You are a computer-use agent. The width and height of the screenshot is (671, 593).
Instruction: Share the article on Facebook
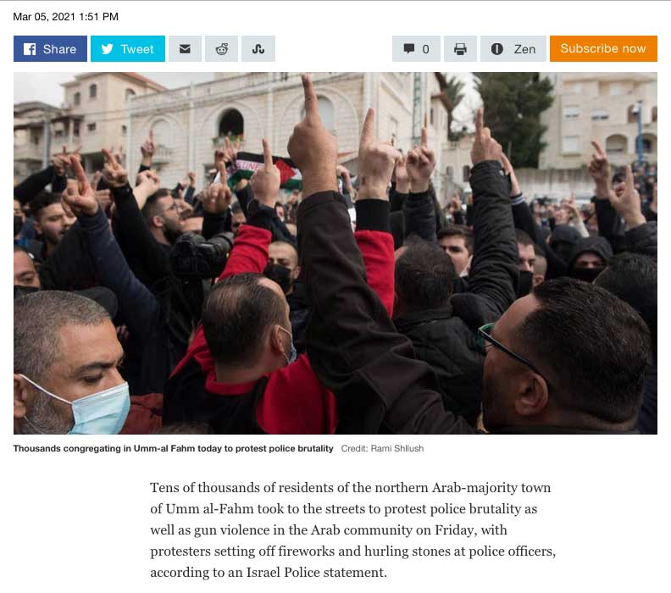coord(50,49)
